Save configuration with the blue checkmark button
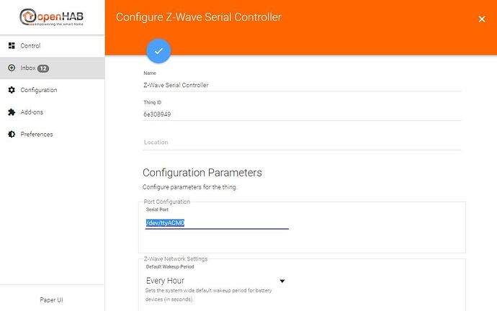The height and width of the screenshot is (311, 497). pyautogui.click(x=158, y=50)
